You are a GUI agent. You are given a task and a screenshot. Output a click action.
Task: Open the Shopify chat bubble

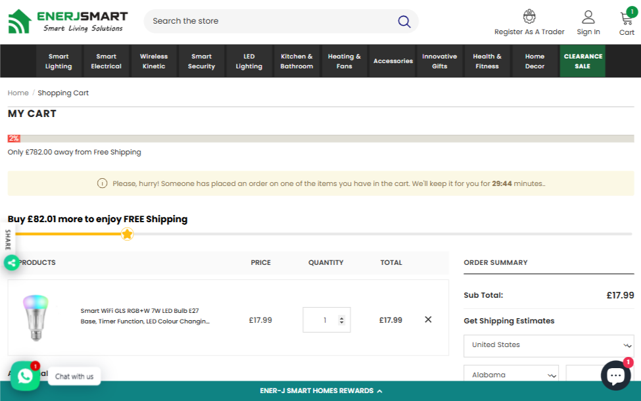click(x=615, y=375)
